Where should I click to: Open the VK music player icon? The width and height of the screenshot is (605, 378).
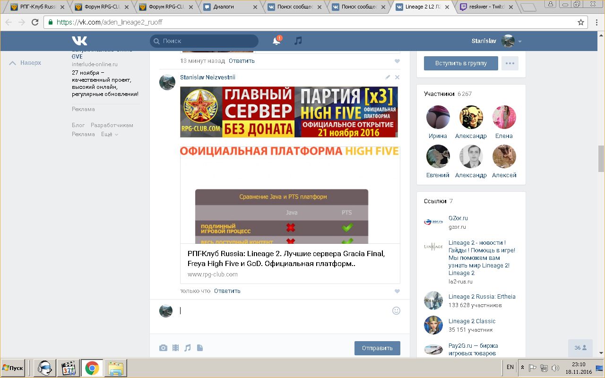pos(298,41)
